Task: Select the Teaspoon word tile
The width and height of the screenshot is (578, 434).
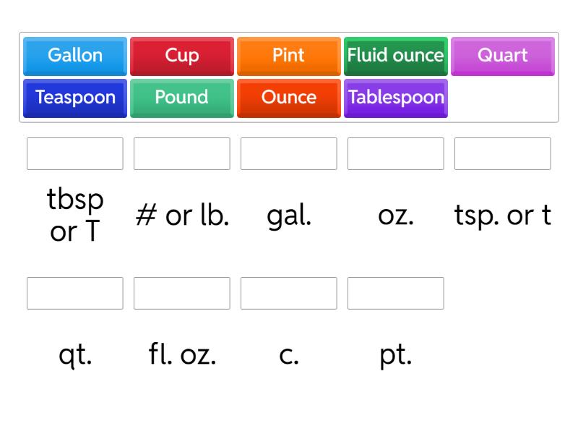Action: pos(74,98)
